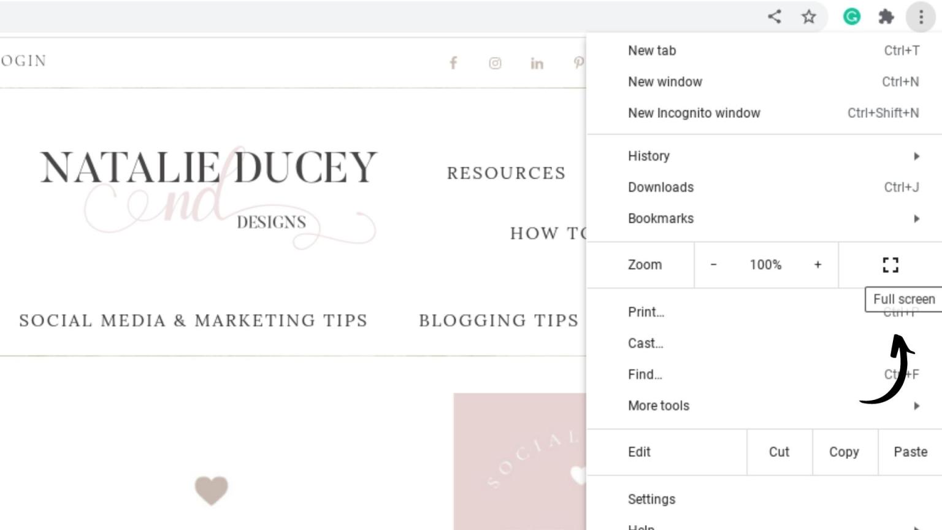This screenshot has height=530, width=942.
Task: Expand the More tools submenu arrow
Action: pyautogui.click(x=917, y=406)
